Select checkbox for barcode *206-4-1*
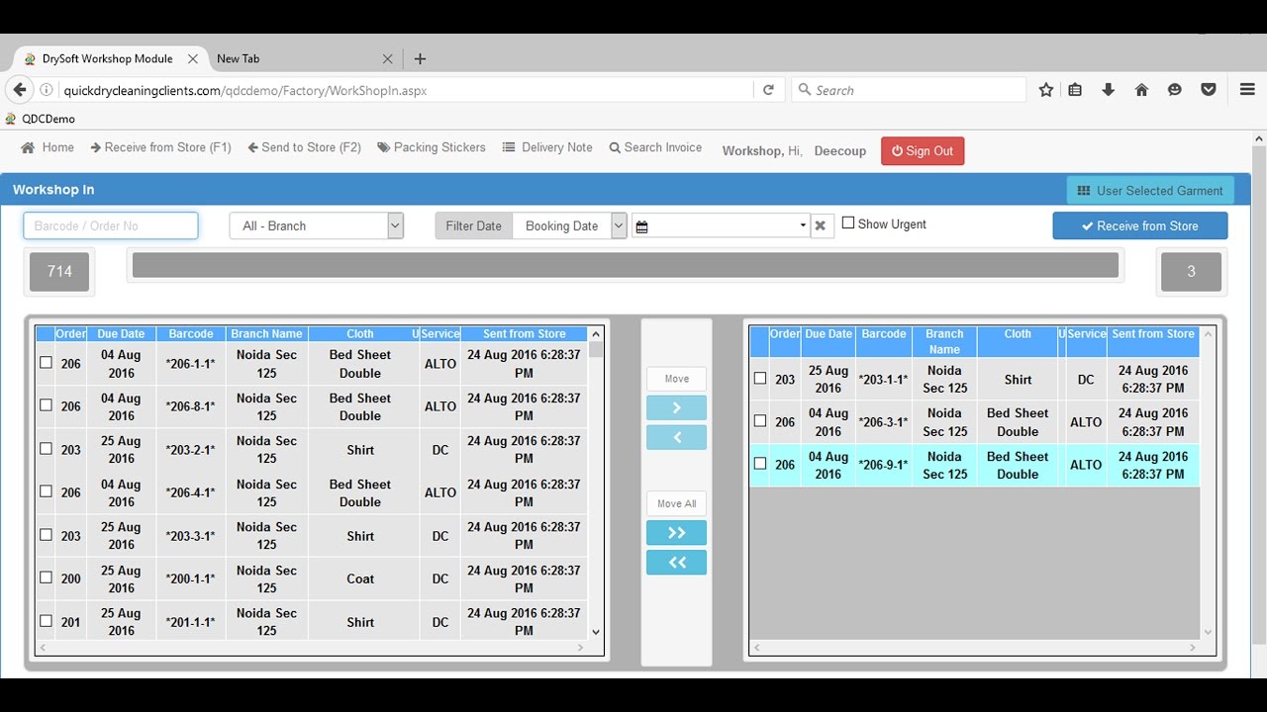 pyautogui.click(x=46, y=491)
